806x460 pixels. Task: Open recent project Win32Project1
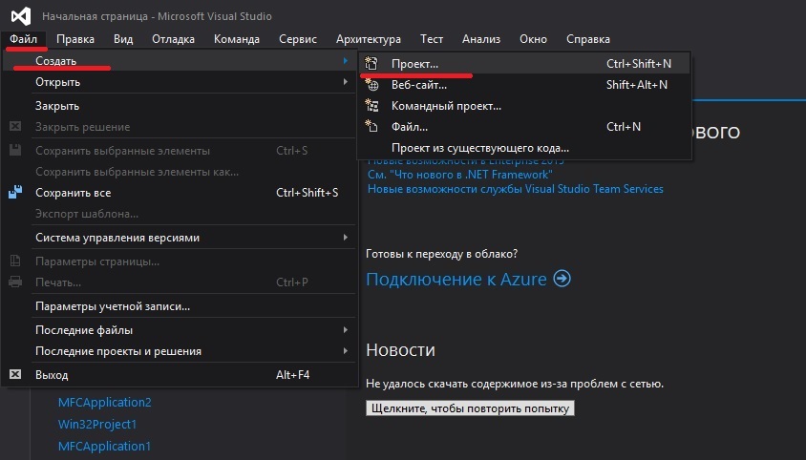[97, 424]
